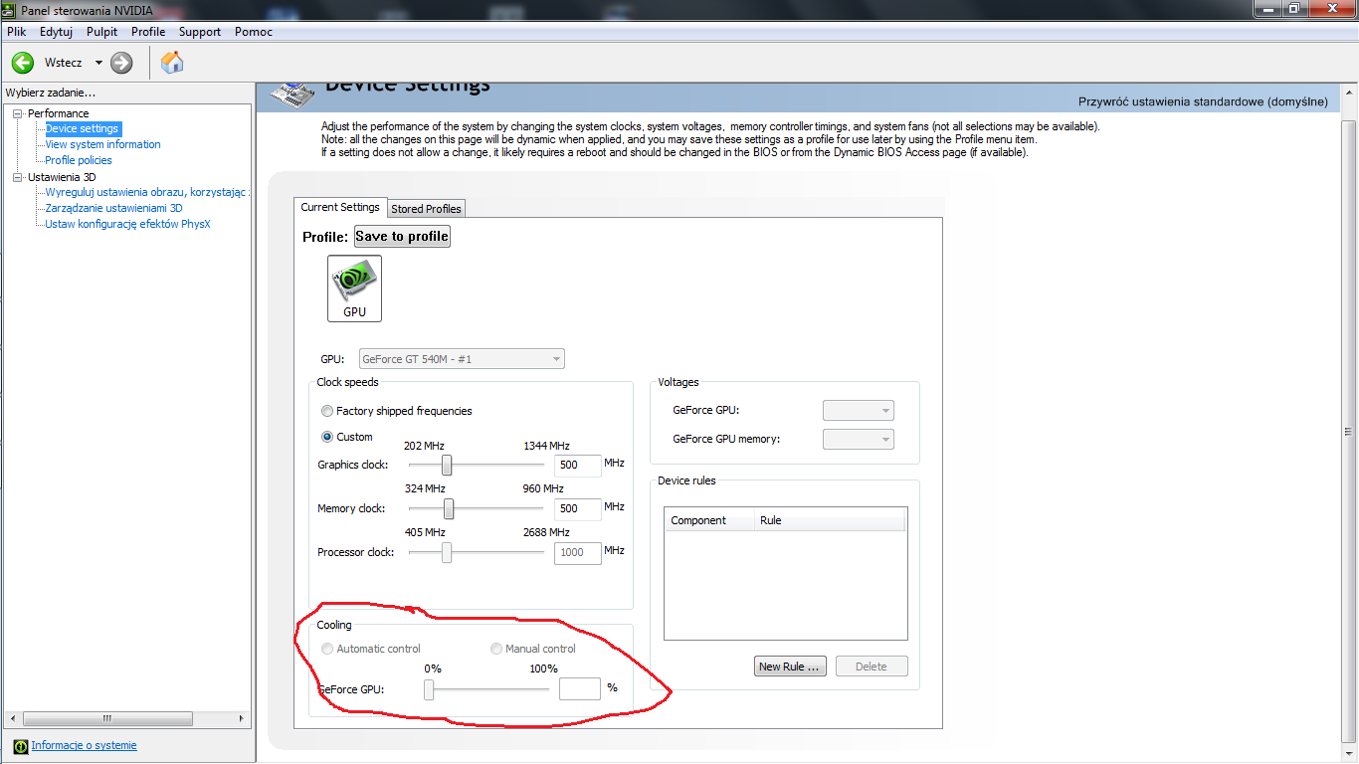Open the Home page icon
Viewport: 1359px width, 764px height.
172,63
